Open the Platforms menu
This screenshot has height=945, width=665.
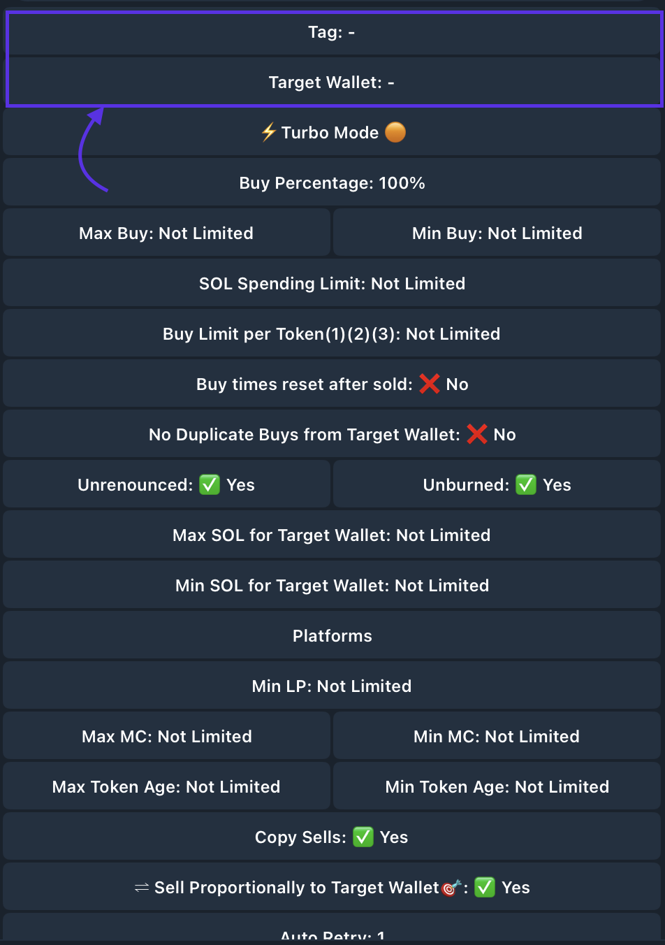coord(332,636)
